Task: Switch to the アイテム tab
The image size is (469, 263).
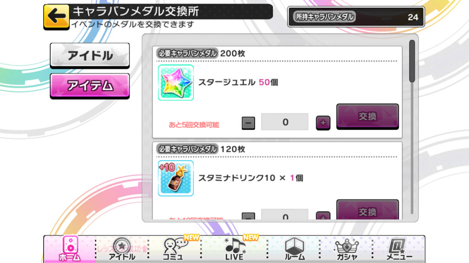Action: (90, 86)
